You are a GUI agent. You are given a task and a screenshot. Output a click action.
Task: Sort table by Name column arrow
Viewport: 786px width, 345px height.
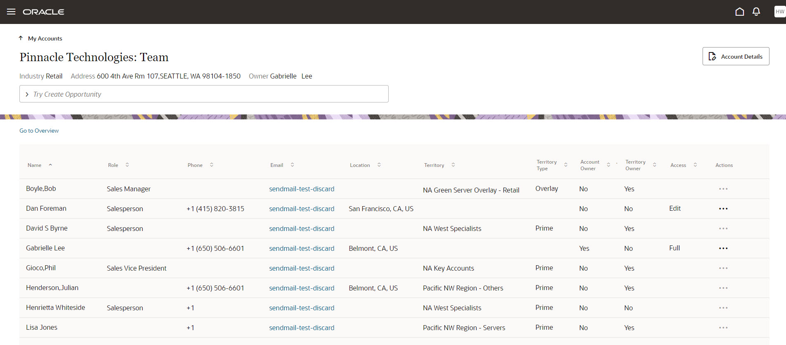click(x=50, y=165)
